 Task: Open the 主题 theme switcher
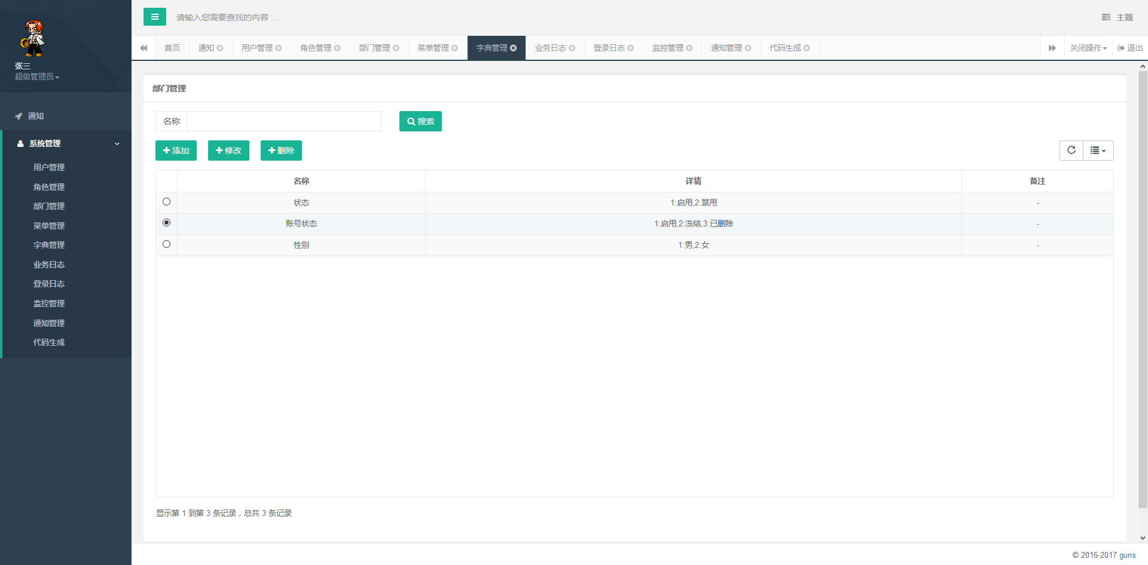[1117, 17]
